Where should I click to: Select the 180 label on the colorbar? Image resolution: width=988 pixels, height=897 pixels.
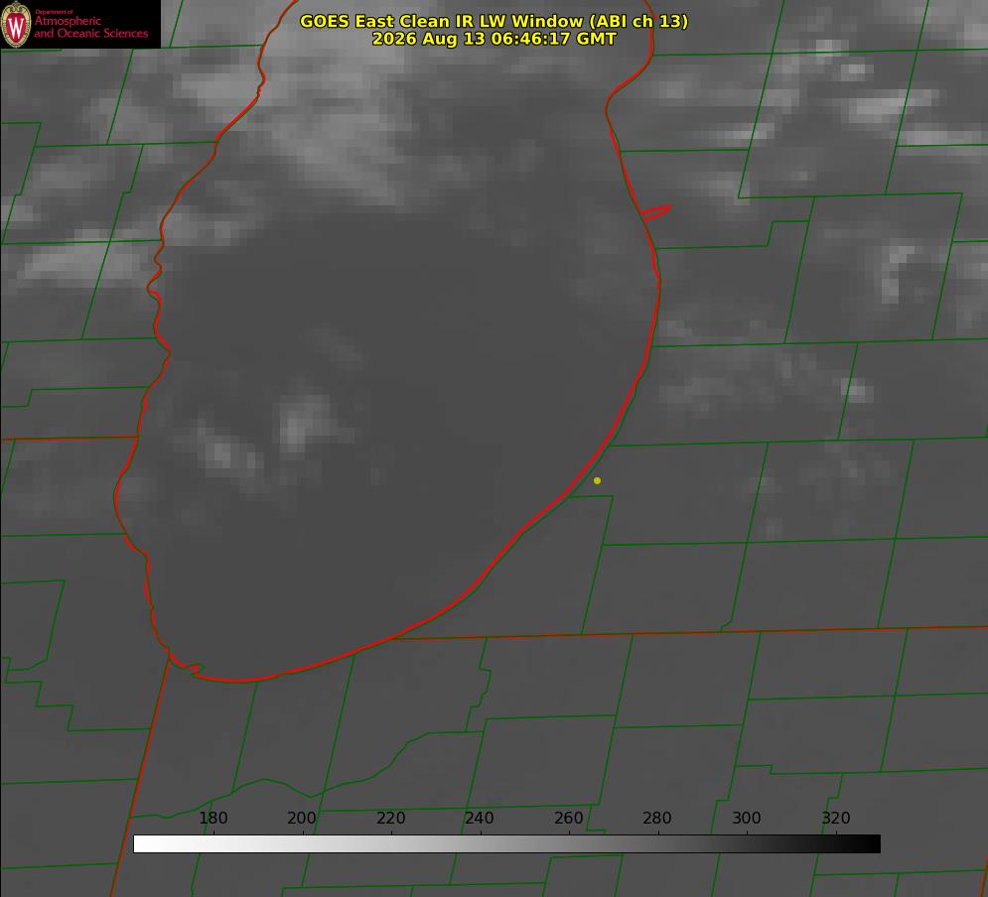pyautogui.click(x=212, y=818)
